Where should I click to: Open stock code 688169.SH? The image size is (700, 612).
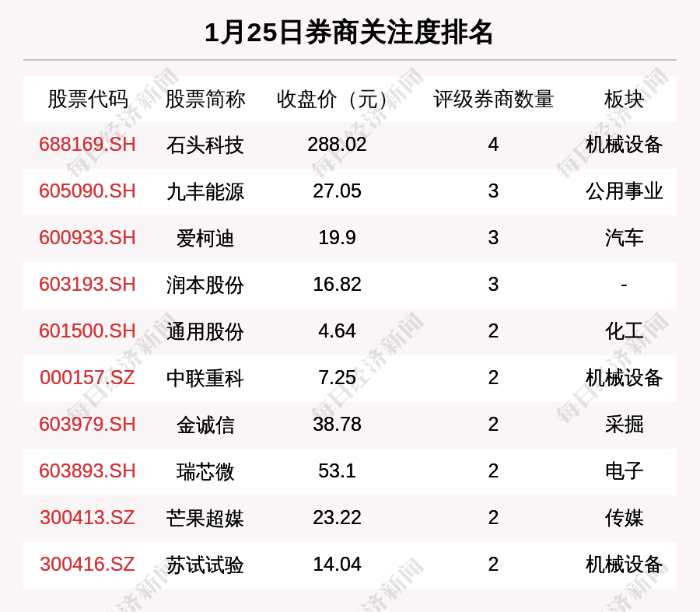point(87,145)
